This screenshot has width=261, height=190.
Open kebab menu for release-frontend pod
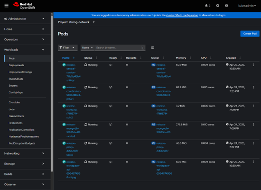[x=253, y=106]
